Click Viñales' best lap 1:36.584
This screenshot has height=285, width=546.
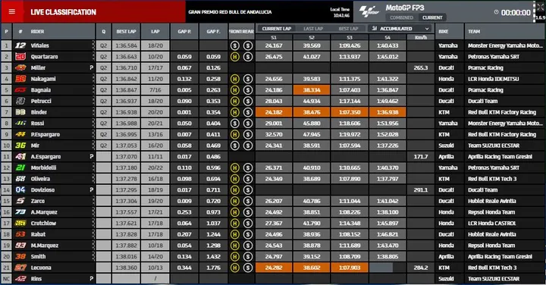(x=126, y=45)
